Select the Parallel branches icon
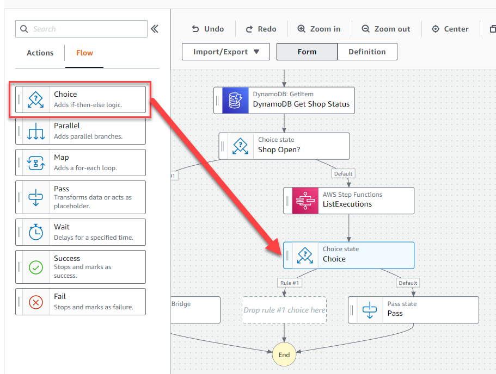The image size is (496, 374). 36,131
